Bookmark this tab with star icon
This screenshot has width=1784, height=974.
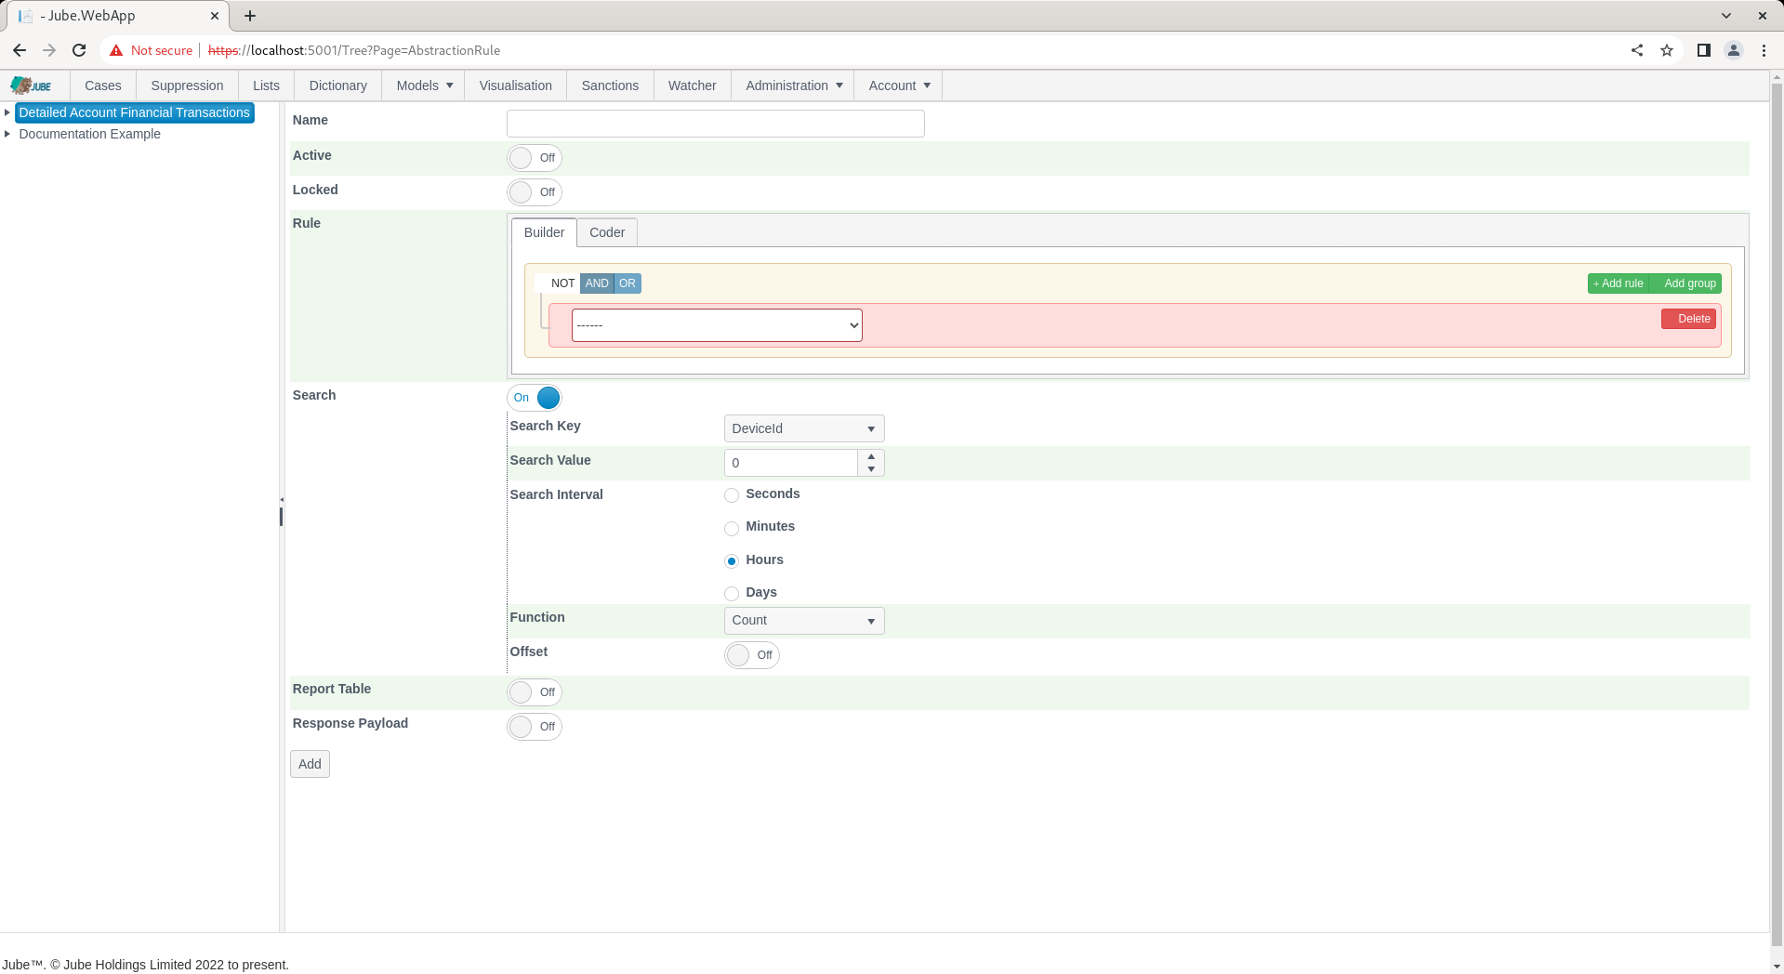point(1667,50)
